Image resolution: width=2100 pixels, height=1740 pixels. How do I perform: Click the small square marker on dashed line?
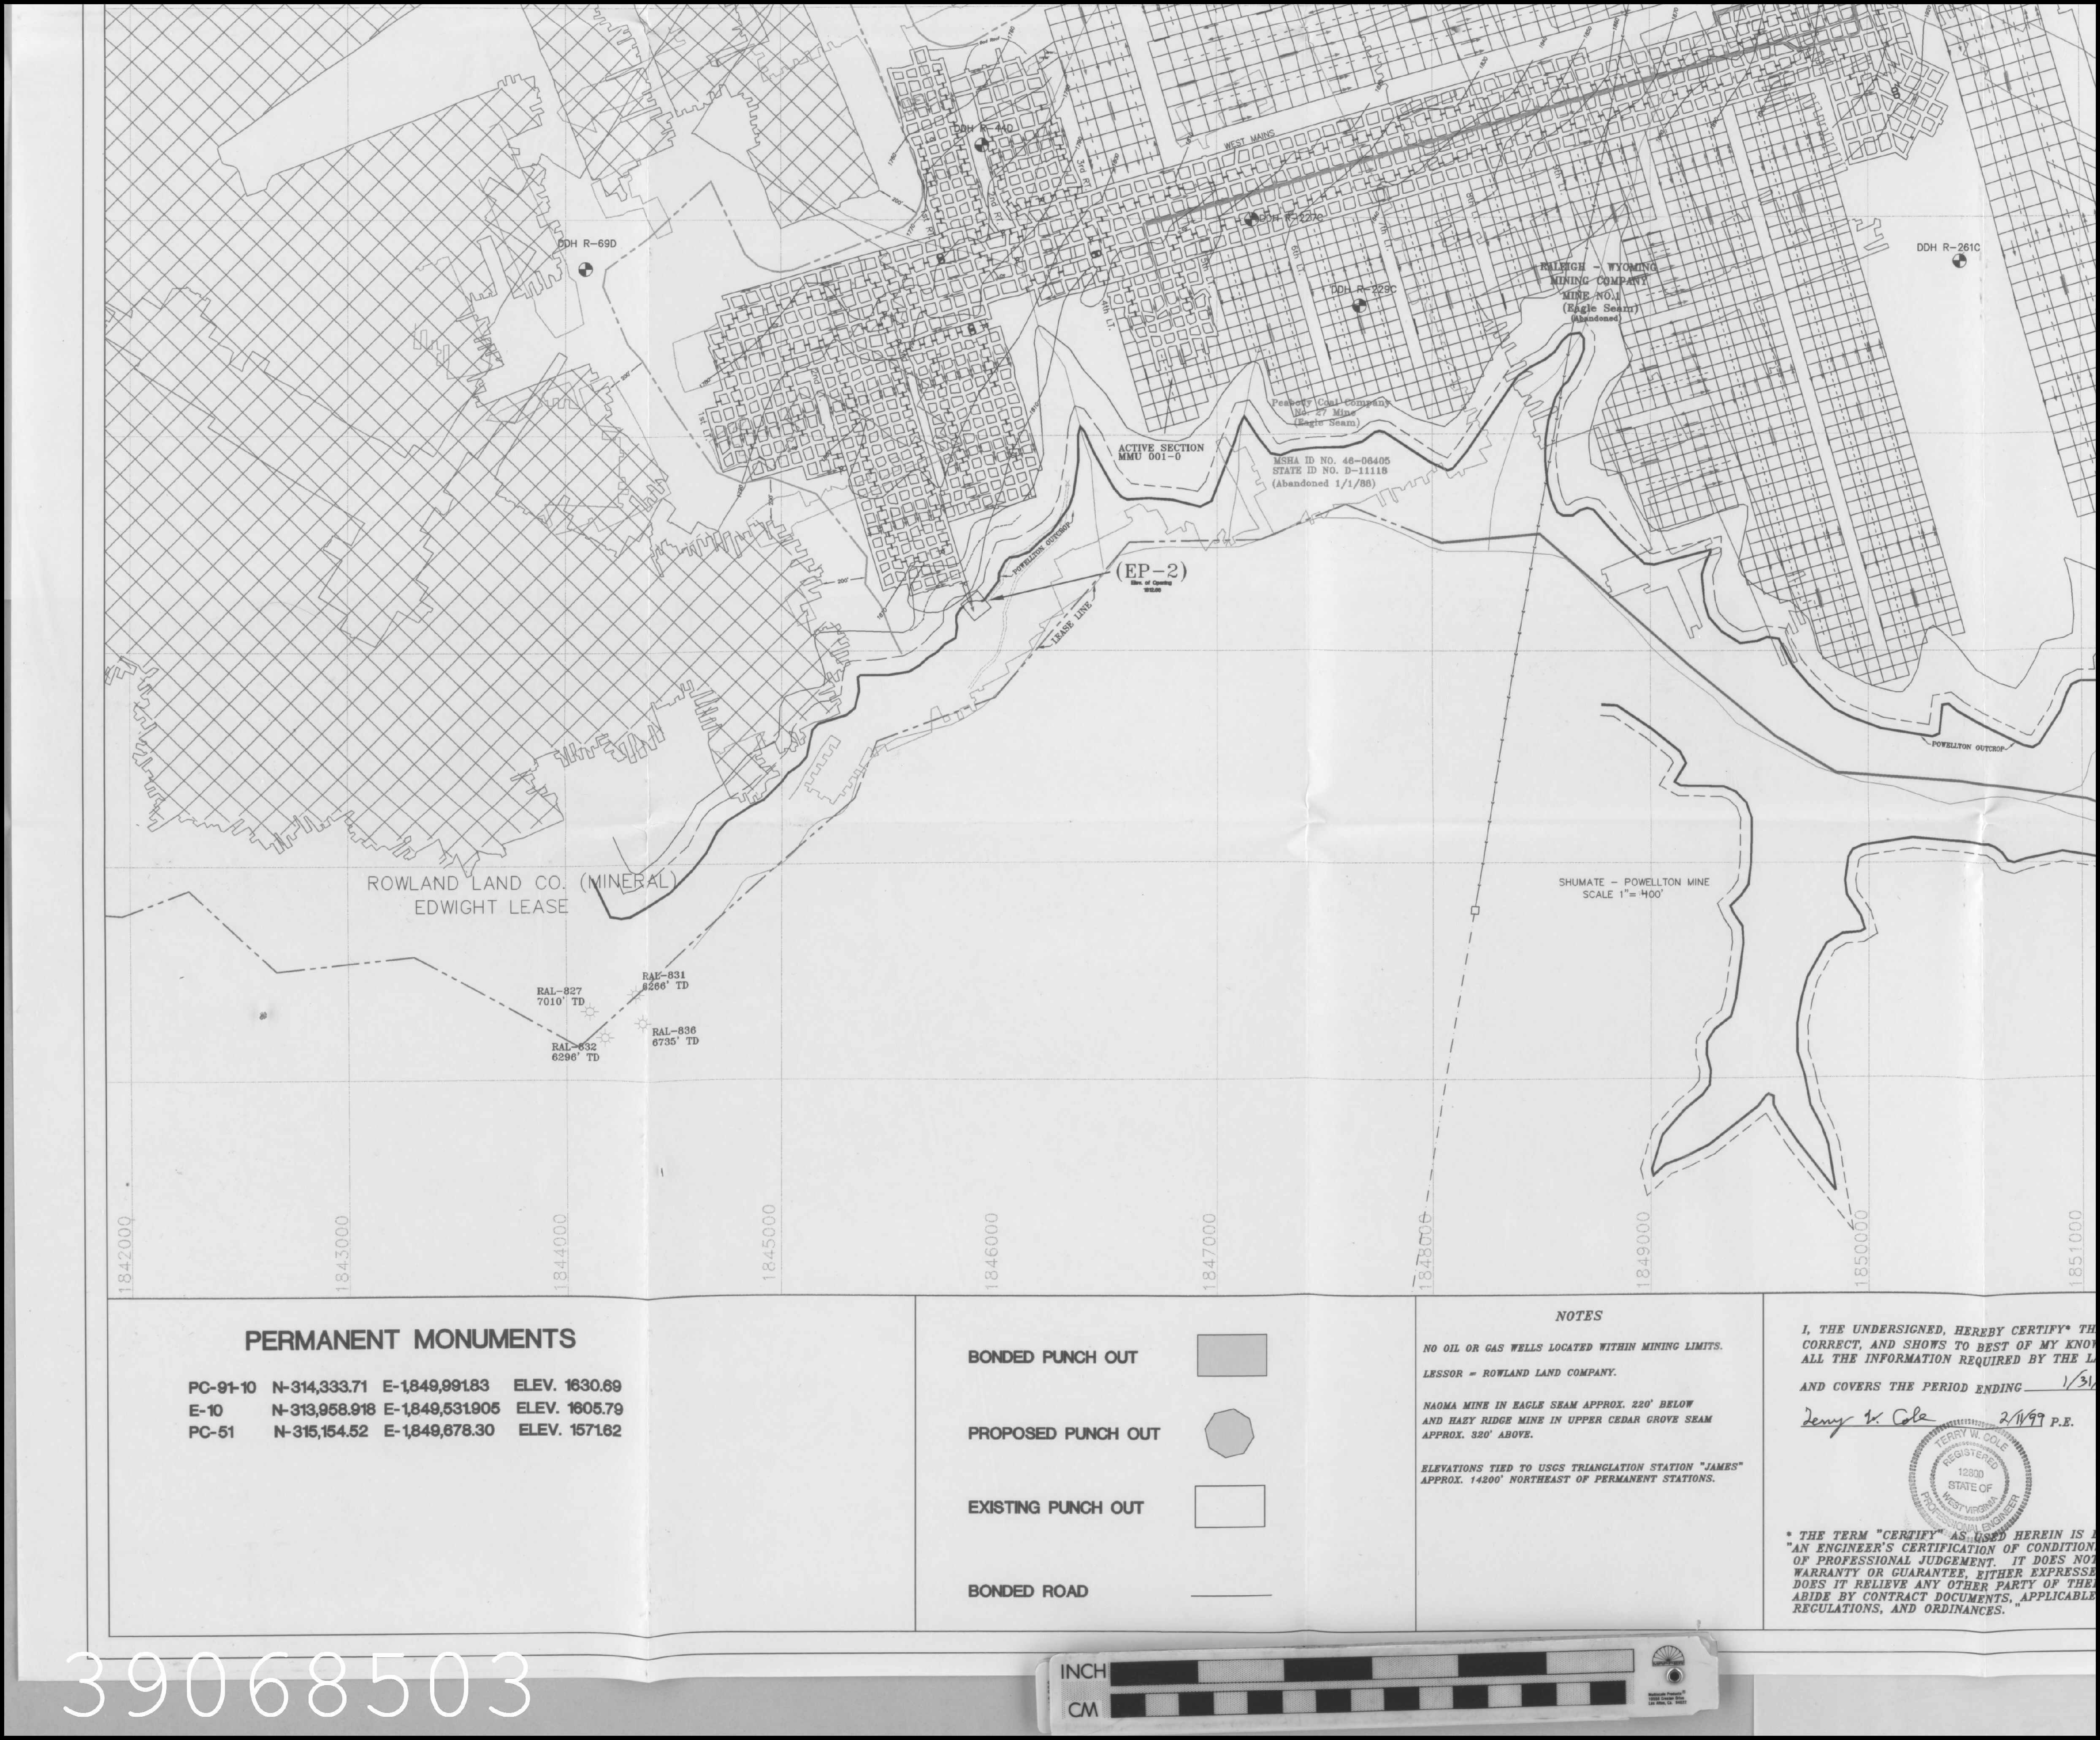(1474, 911)
